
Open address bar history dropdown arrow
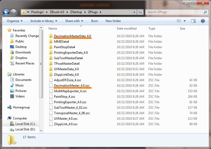click(x=134, y=12)
